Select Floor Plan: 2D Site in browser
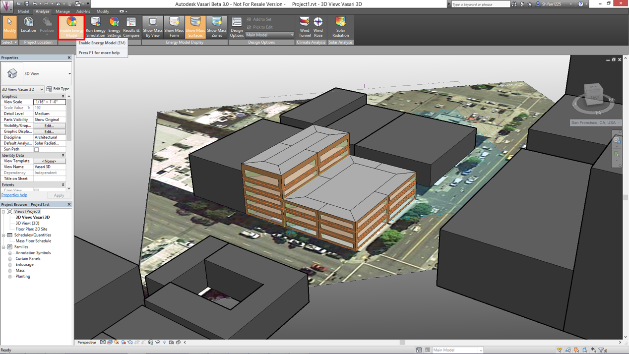 (31, 229)
